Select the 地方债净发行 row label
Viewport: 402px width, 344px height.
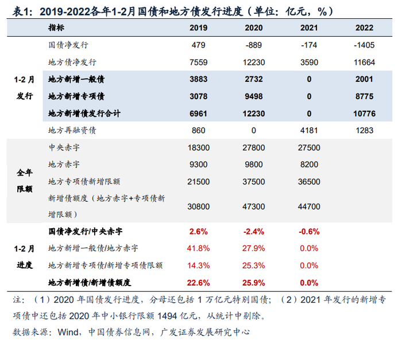72,62
